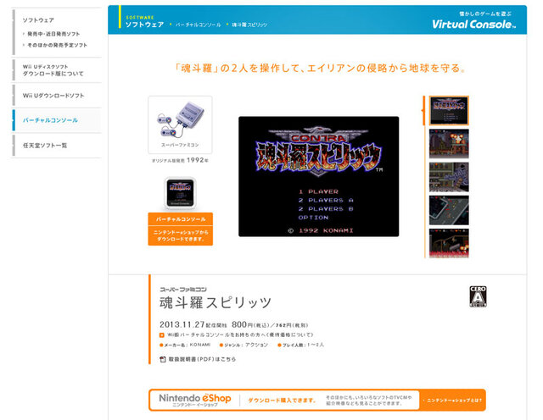Click ニンテンドーeショップからダウンロードできます button

pyautogui.click(x=181, y=235)
